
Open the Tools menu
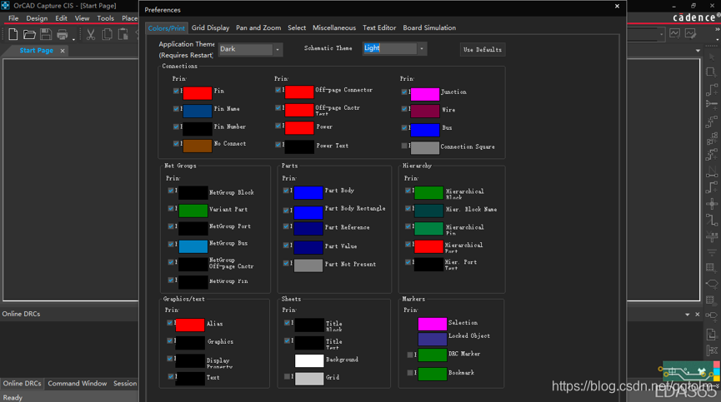pyautogui.click(x=105, y=18)
